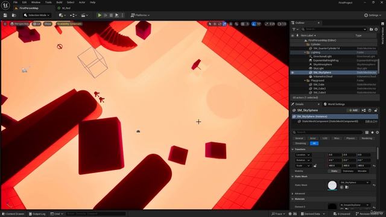
Task: Switch to the FirstPersonMap tab
Action: point(29,8)
